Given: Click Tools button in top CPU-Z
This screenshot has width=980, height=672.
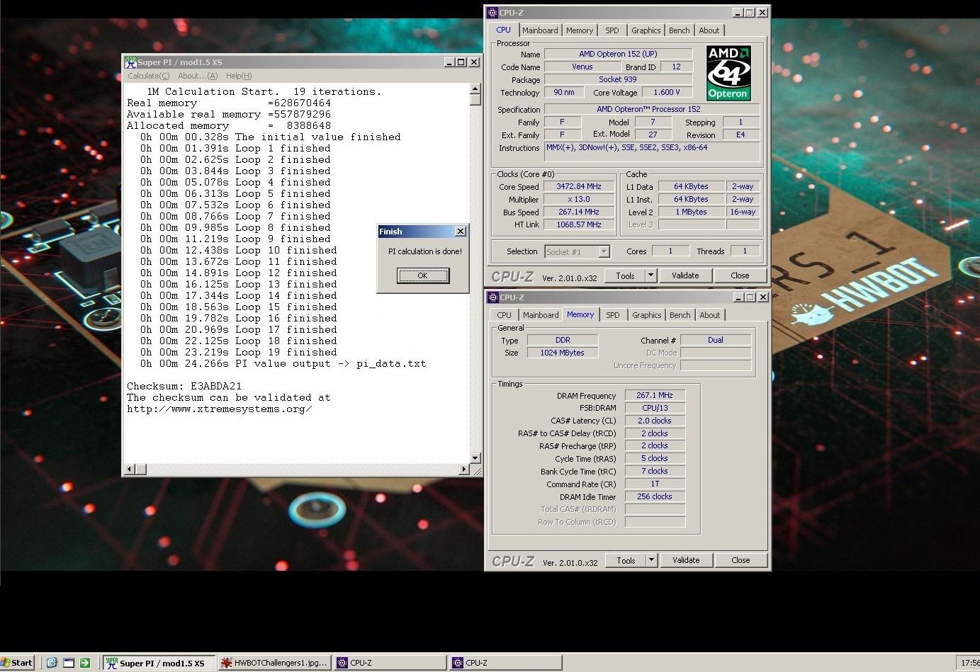Looking at the screenshot, I should click(x=626, y=275).
